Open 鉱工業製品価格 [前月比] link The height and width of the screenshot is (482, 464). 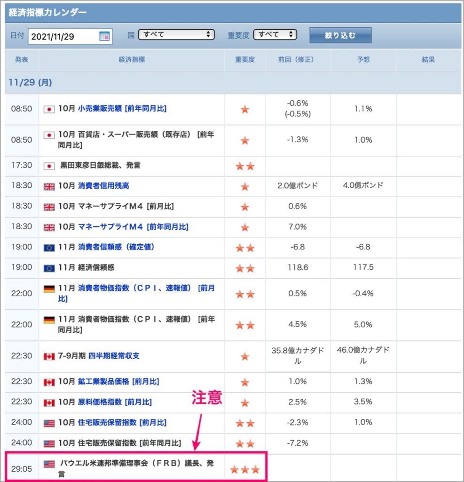click(118, 381)
